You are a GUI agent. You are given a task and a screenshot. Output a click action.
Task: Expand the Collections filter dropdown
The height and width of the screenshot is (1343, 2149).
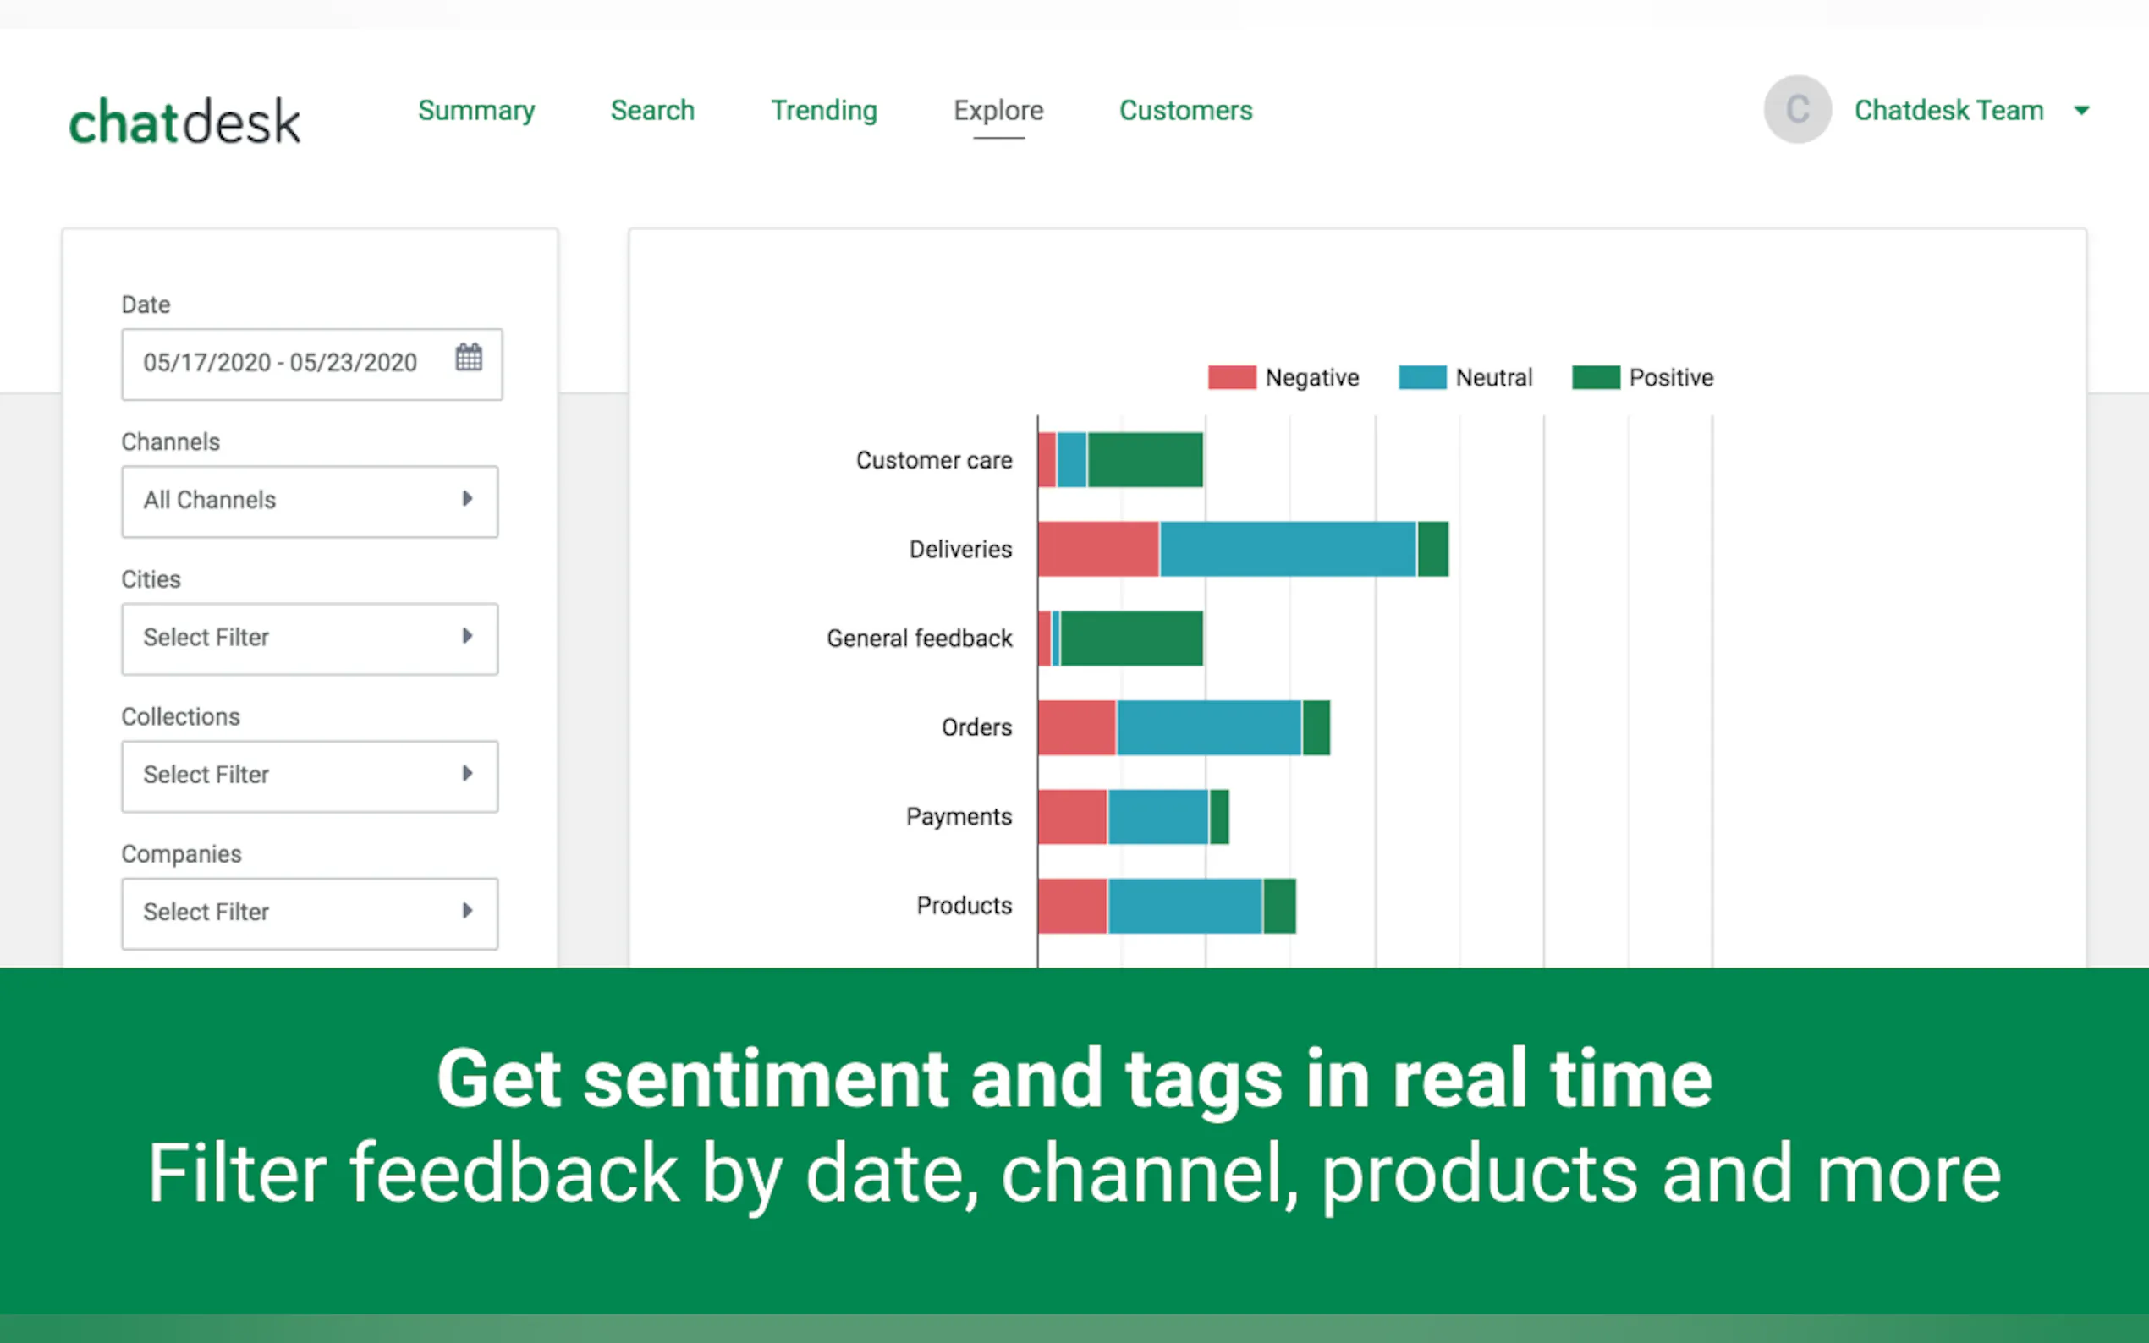310,776
